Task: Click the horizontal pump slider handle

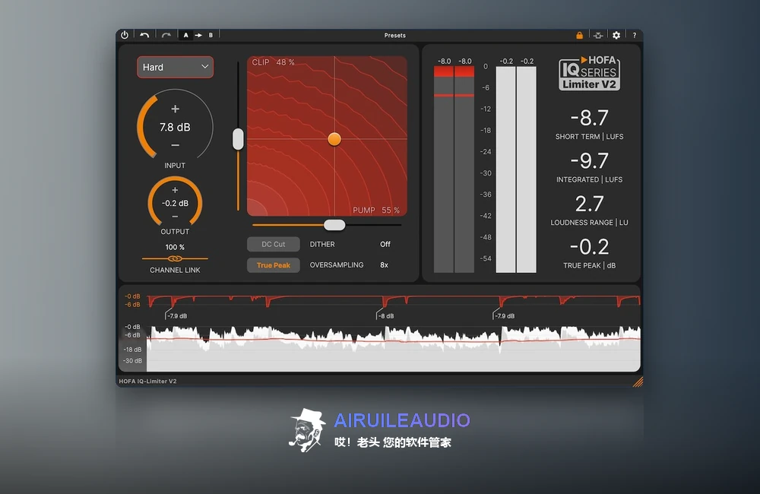Action: pos(334,225)
